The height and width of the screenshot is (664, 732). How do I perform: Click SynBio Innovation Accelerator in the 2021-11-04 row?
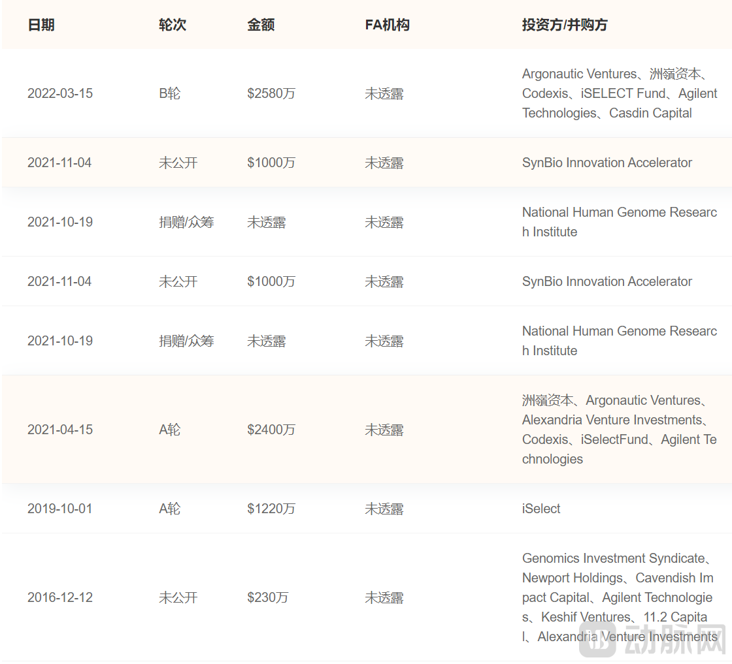tap(607, 162)
